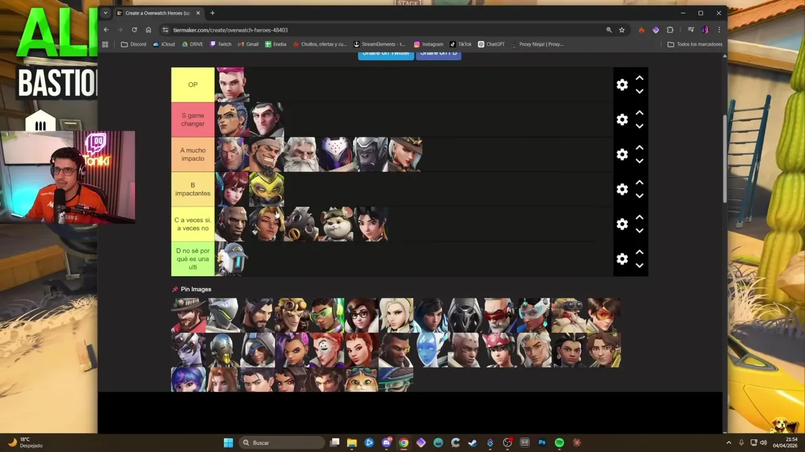Move A mucho impacto row down
Viewport: 805px width, 452px height.
pos(639,161)
